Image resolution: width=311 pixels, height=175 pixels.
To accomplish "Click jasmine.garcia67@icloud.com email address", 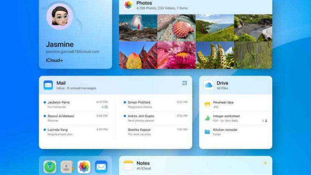I will click(73, 52).
